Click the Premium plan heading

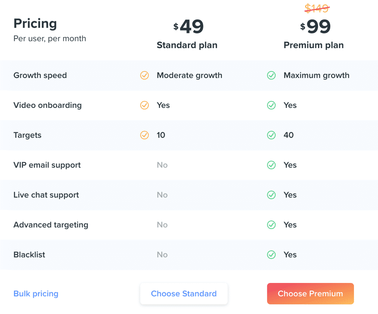[314, 45]
